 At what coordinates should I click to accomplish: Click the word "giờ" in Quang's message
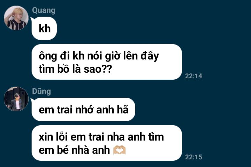tap(113, 56)
